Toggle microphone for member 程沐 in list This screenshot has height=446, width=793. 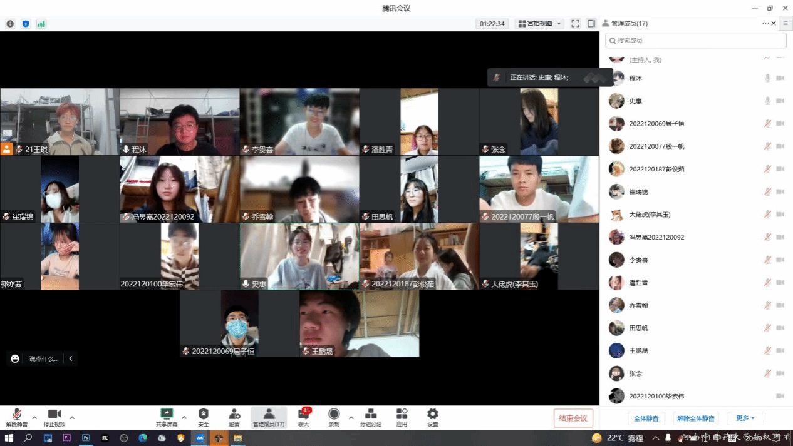tap(767, 78)
